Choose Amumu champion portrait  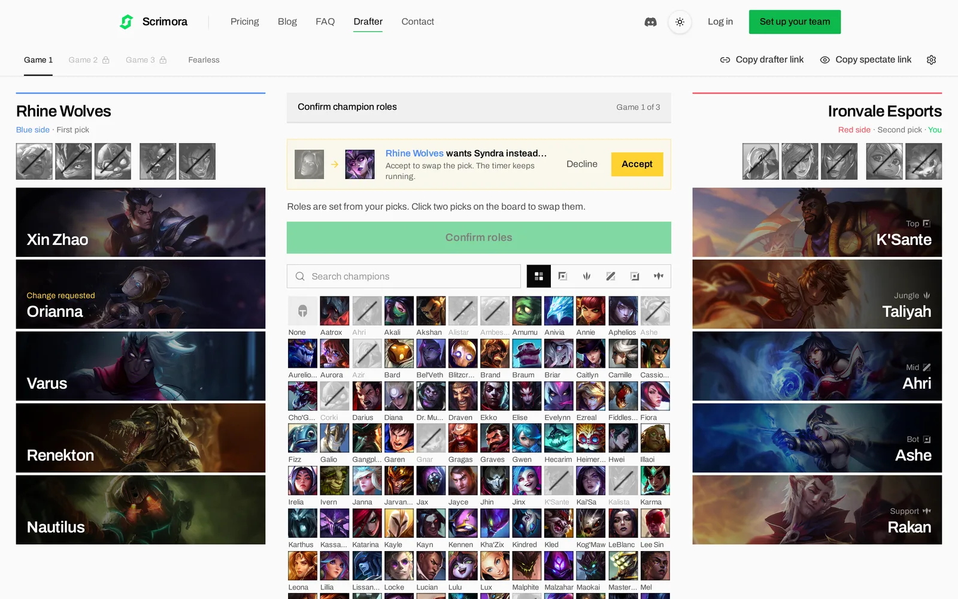[527, 311]
